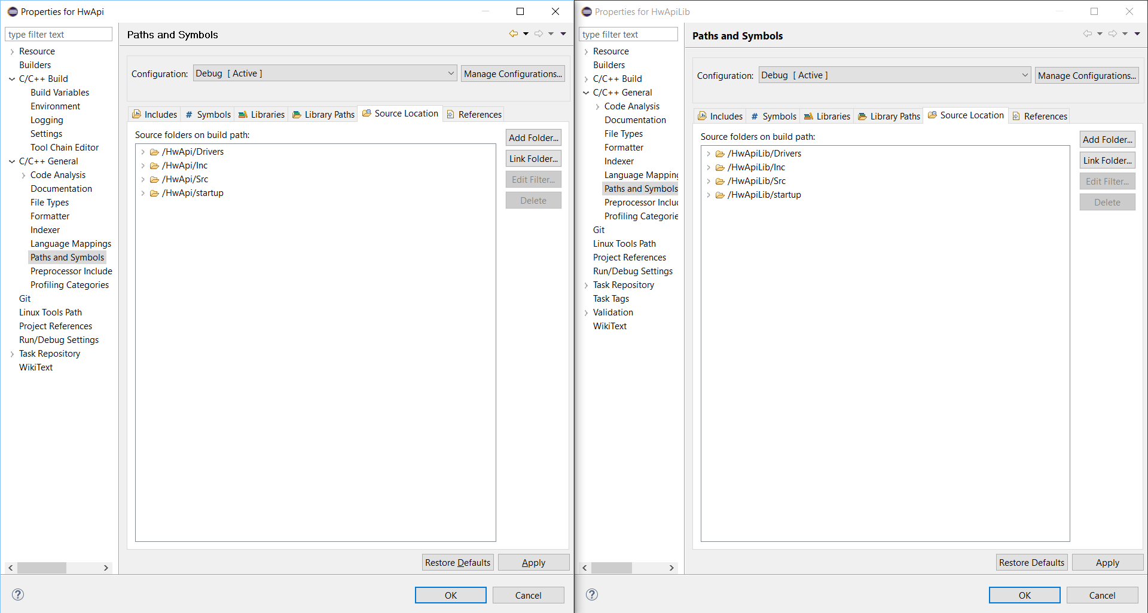This screenshot has width=1148, height=613.
Task: Select Build Variables in HwApi tree
Action: click(60, 93)
